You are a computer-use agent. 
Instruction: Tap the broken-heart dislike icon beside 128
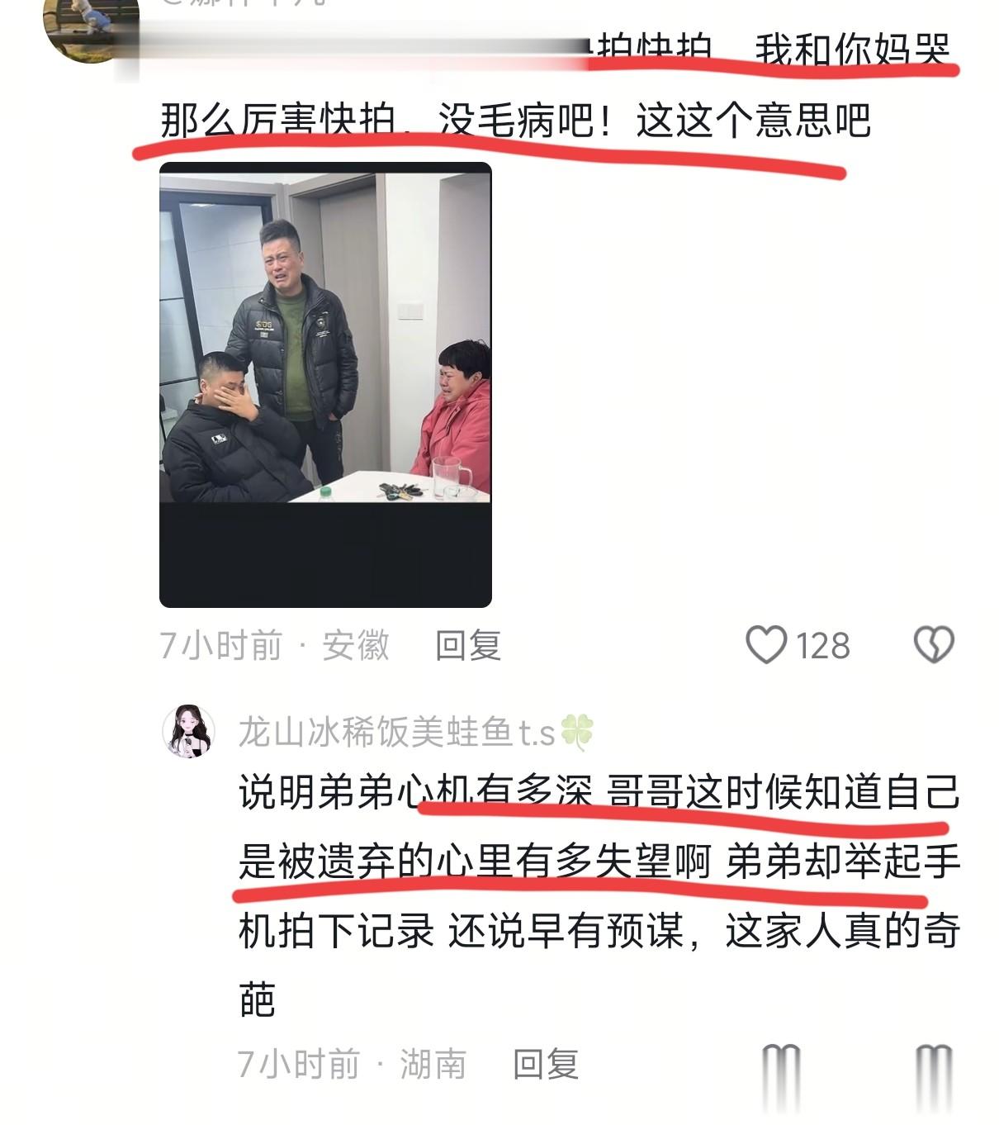[934, 644]
